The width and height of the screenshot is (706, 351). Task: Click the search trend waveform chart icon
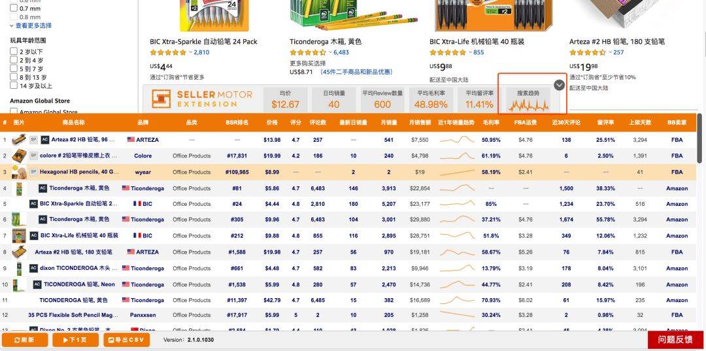pyautogui.click(x=529, y=106)
